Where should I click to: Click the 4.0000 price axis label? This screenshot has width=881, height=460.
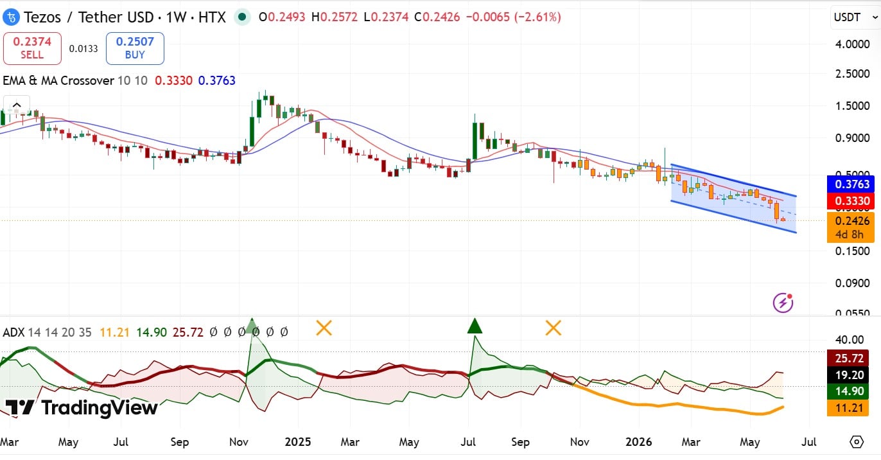pyautogui.click(x=853, y=44)
